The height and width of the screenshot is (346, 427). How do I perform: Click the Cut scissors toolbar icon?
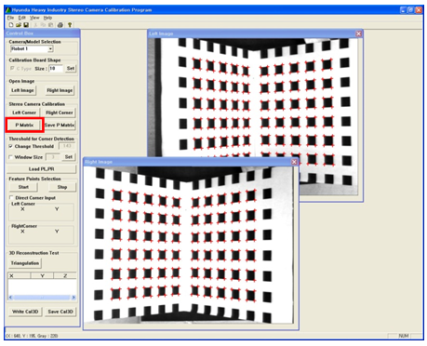coord(35,25)
